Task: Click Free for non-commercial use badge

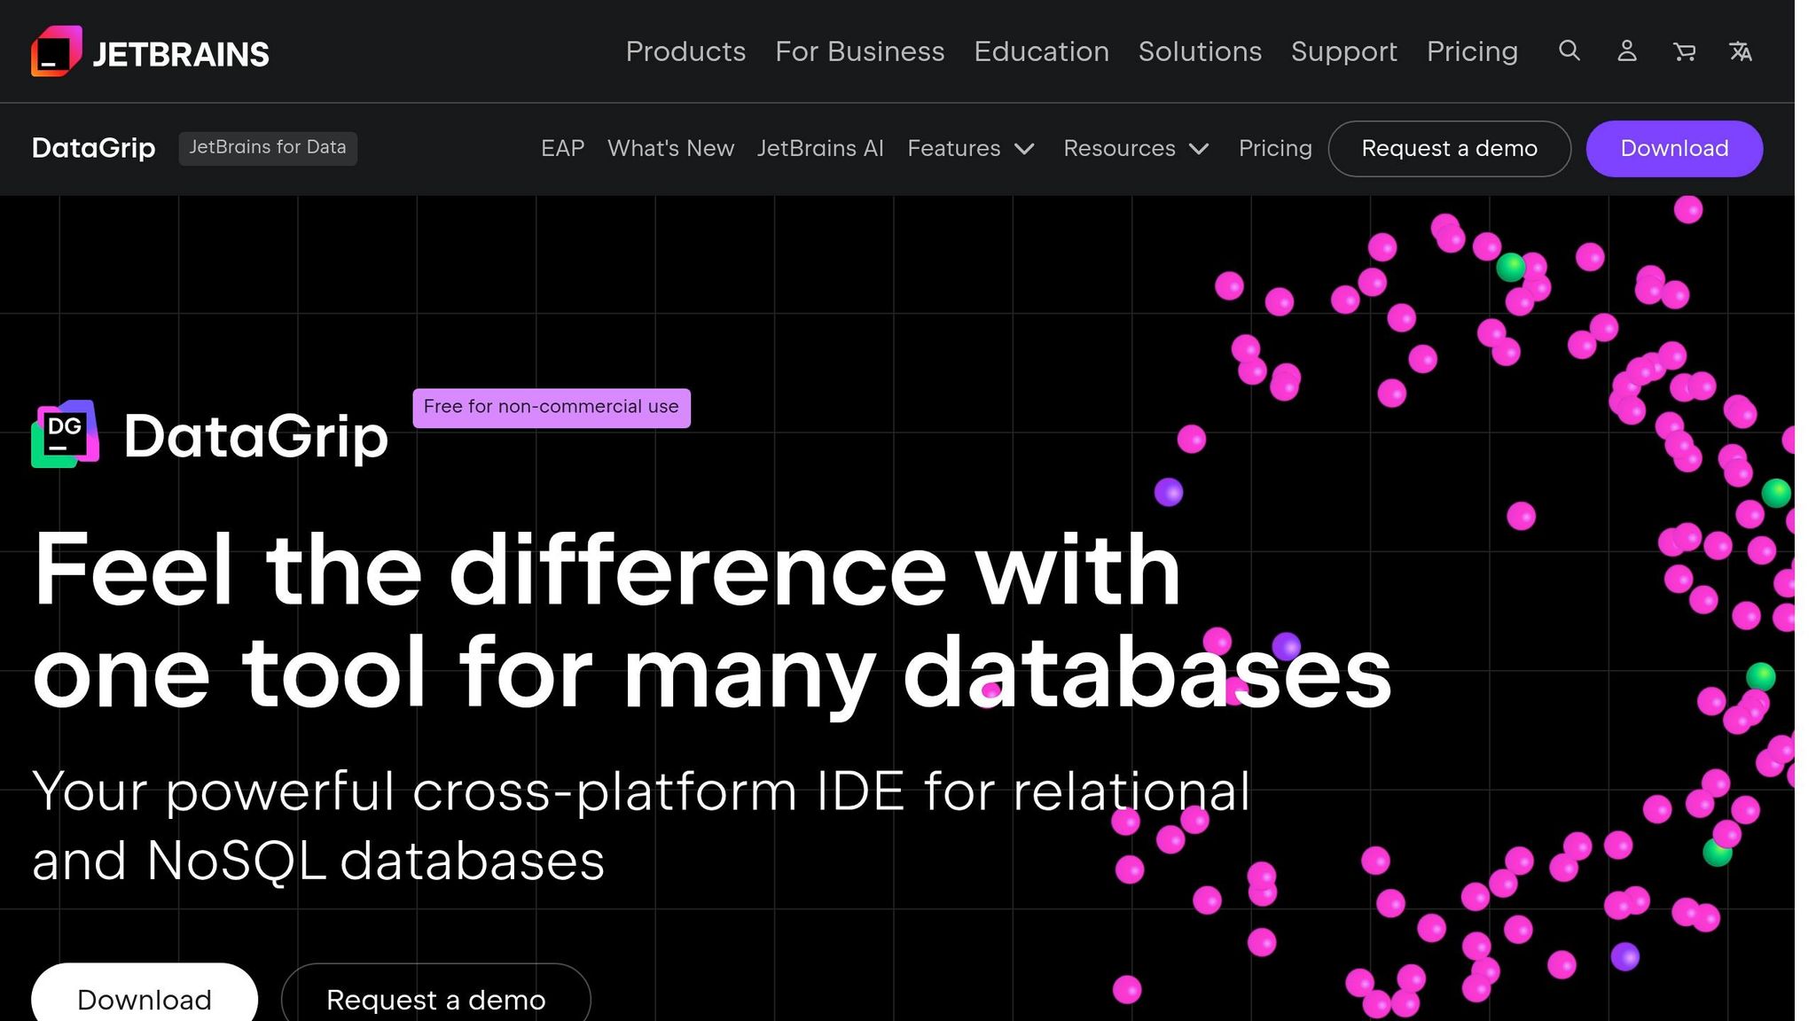Action: [552, 408]
